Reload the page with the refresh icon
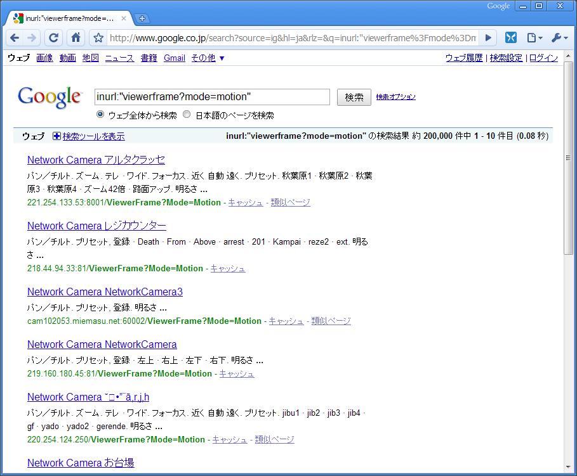The image size is (577, 476). click(x=54, y=38)
